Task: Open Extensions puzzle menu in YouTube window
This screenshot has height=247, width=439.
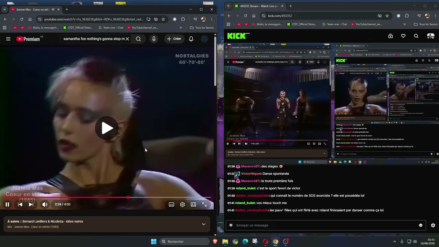Action: (183, 19)
